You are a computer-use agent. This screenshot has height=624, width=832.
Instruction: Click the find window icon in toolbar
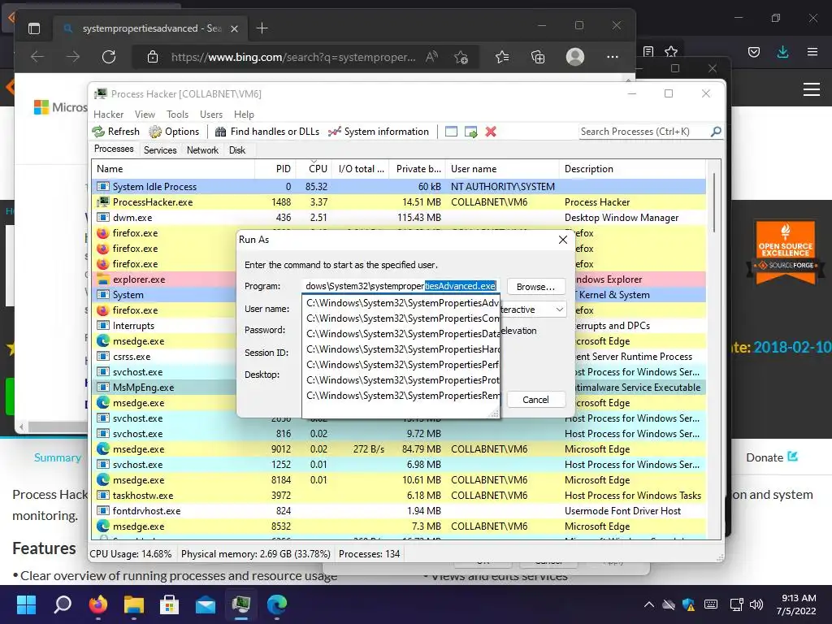coord(451,132)
